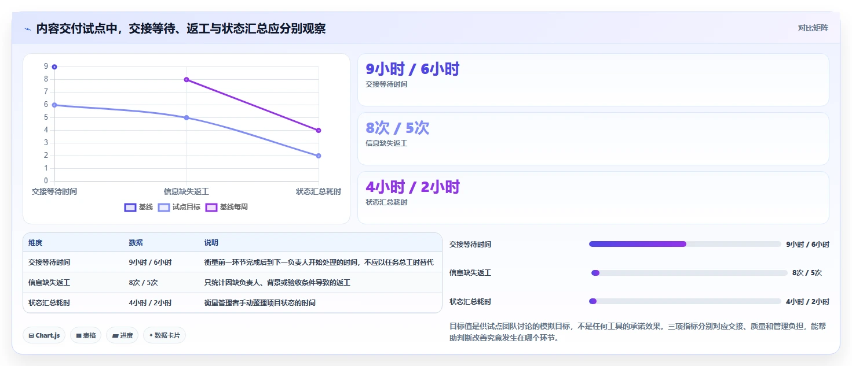Click the 信息缺失返工 progress bar
Screen dimensions: 852x366
[689, 273]
